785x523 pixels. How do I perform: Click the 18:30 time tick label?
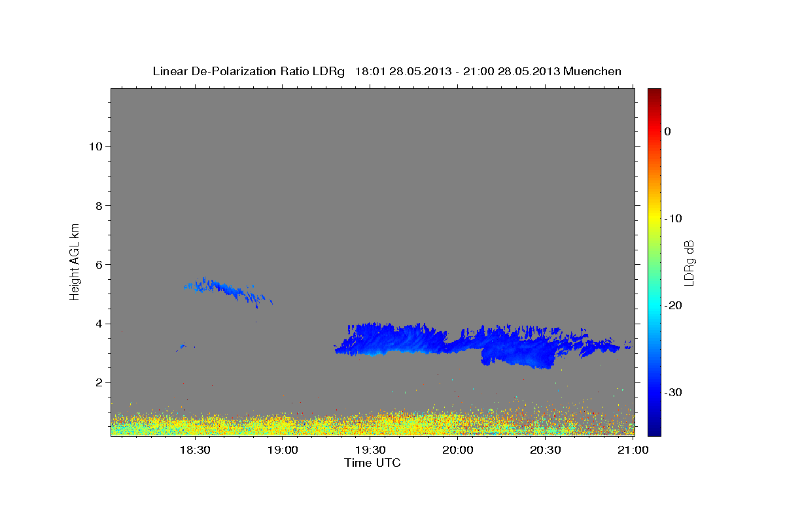195,450
